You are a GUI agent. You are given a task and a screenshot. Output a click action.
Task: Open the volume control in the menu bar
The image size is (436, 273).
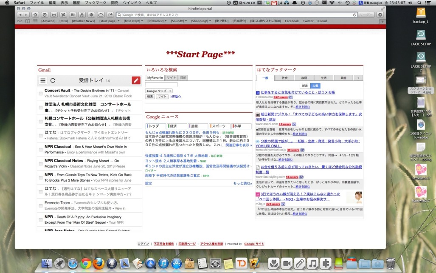pos(411,3)
